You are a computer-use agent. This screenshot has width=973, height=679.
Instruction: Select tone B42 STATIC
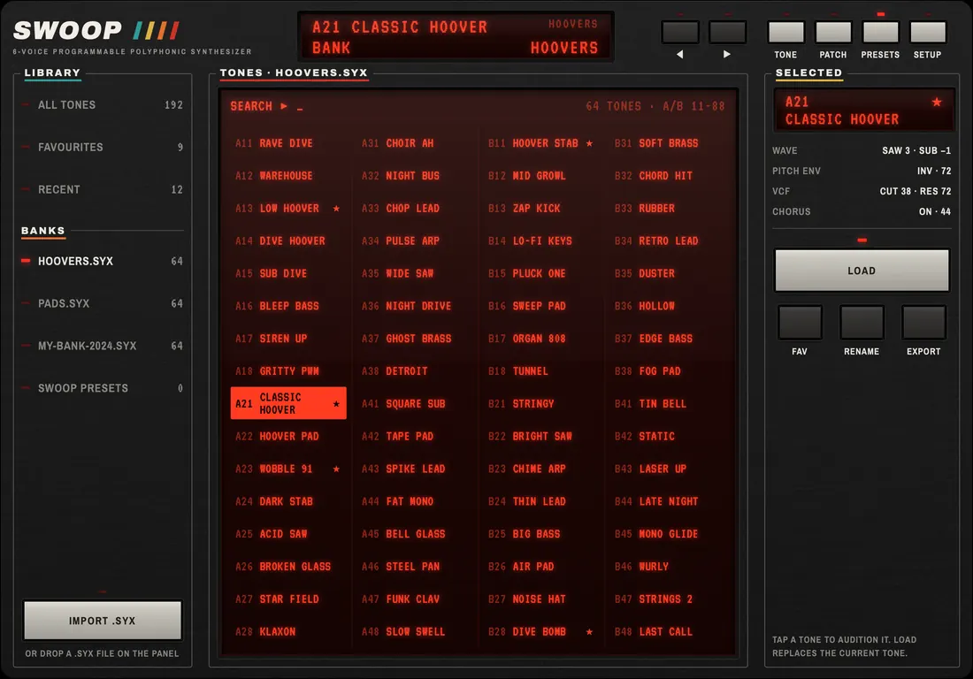pyautogui.click(x=668, y=436)
